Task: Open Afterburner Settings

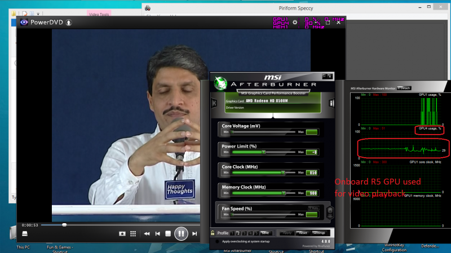Action: point(319,233)
